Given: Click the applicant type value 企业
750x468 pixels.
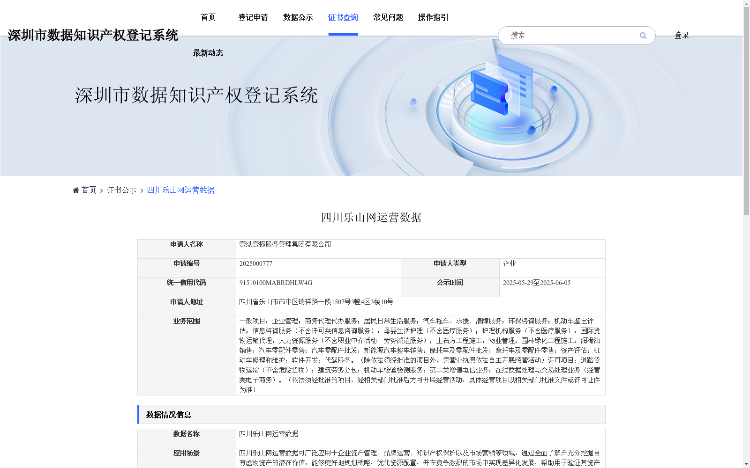Looking at the screenshot, I should point(509,263).
